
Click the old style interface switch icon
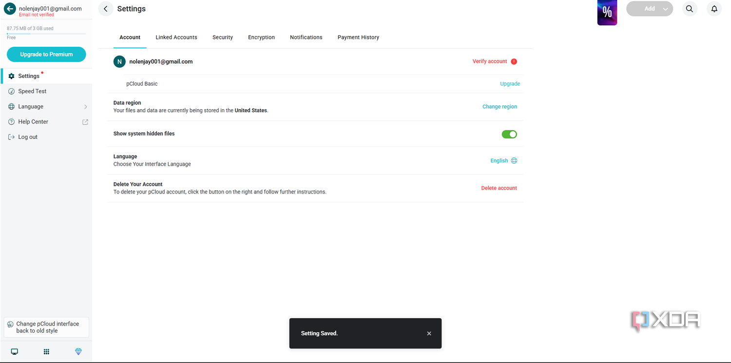tap(10, 325)
